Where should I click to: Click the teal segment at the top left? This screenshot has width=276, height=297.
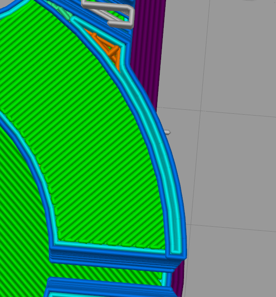point(66,14)
